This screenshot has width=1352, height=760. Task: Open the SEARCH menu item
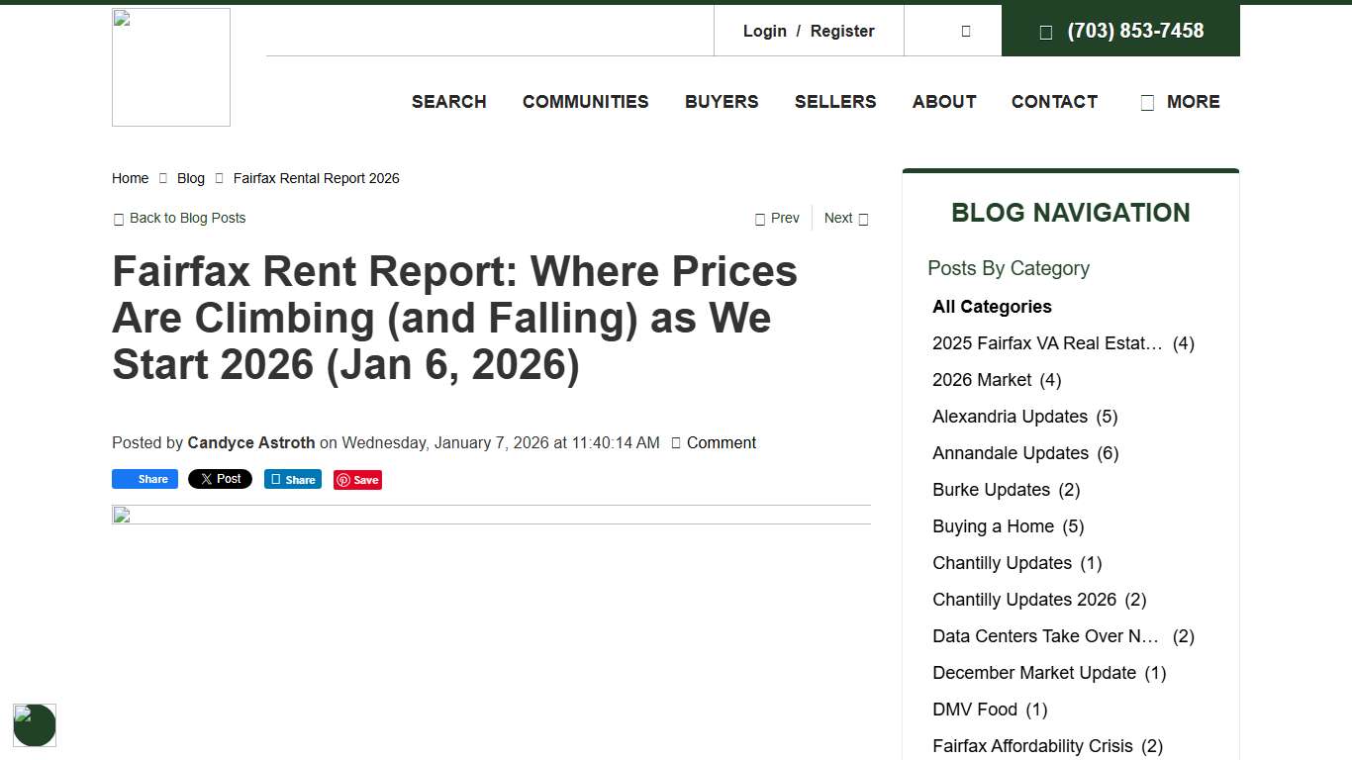coord(449,102)
